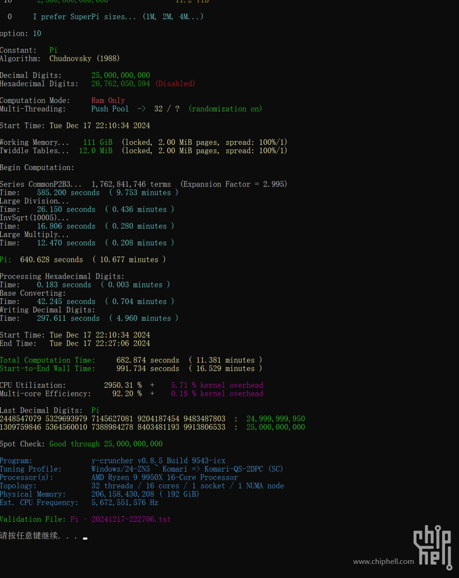Click the red "(Disabled)" text

175,84
